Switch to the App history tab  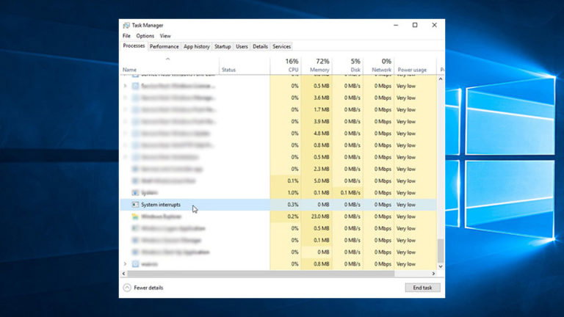coord(196,46)
